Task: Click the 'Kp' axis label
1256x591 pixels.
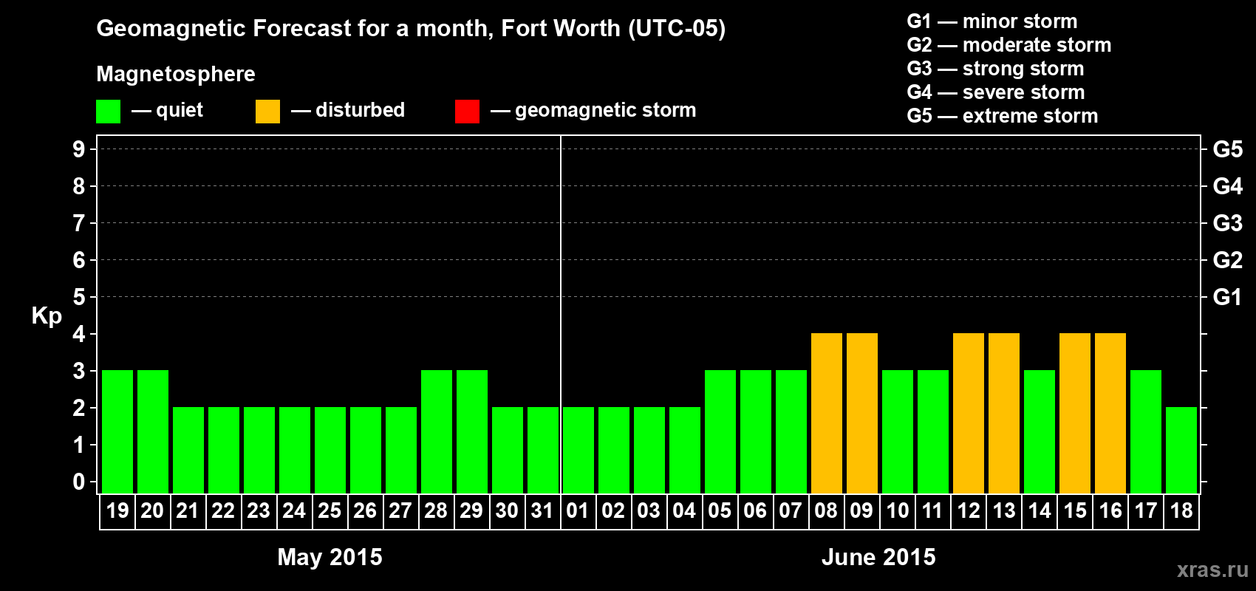Action: click(x=47, y=316)
